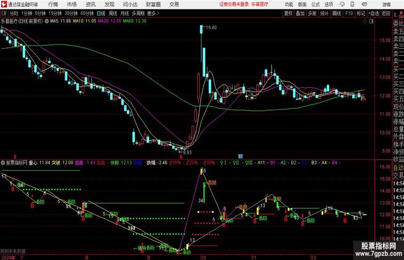Open the 市场 menu
Image resolution: width=404 pixels, height=260 pixels.
coord(72,4)
